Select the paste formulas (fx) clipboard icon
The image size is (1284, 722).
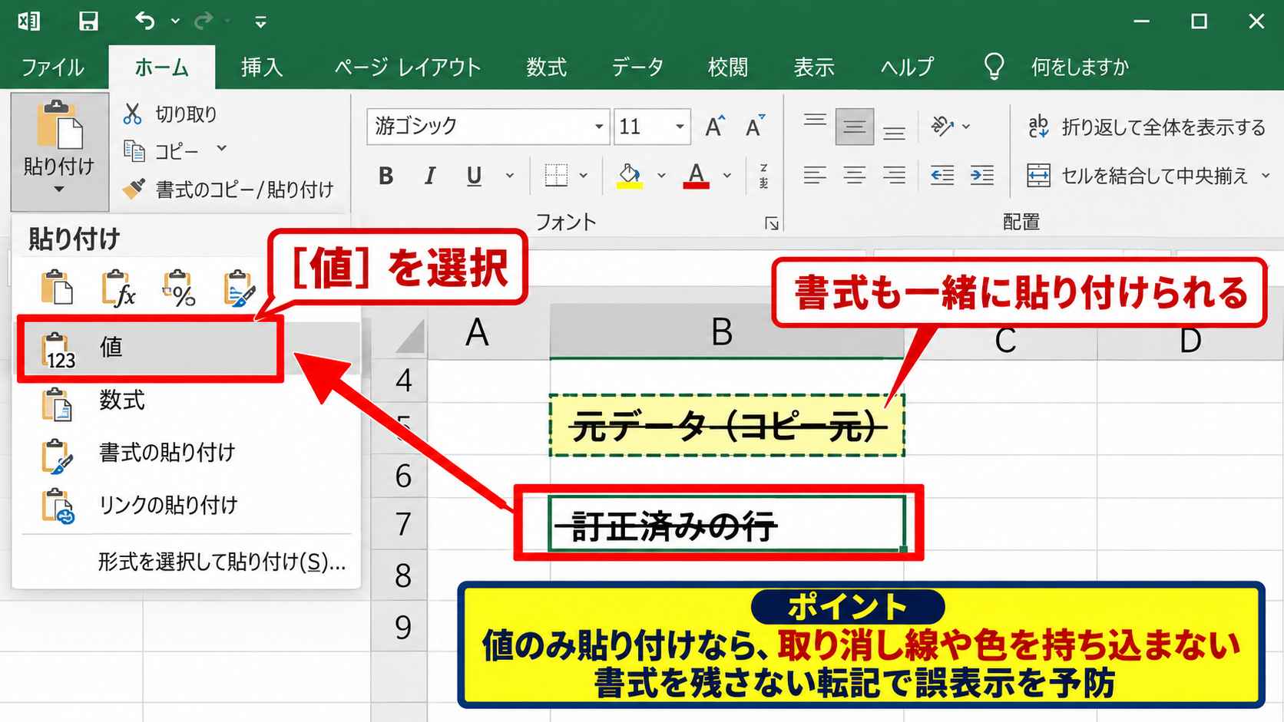pos(118,288)
